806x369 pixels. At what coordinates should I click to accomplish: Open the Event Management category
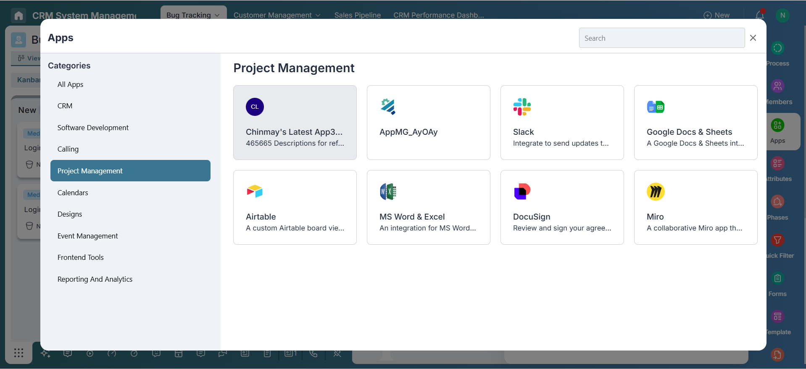[x=130, y=236]
